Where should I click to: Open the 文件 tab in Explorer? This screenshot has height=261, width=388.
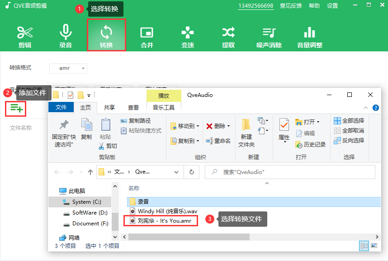[x=61, y=107]
